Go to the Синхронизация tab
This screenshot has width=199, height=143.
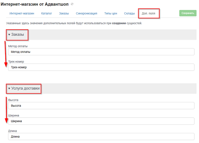pos(86,13)
